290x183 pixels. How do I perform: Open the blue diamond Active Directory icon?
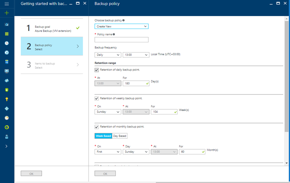click(7, 109)
